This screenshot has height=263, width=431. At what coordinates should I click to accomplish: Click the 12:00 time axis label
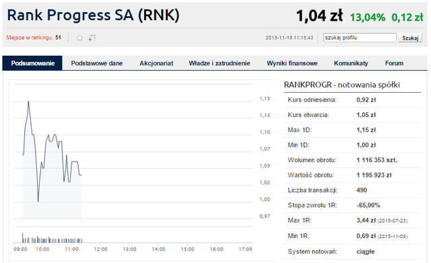pyautogui.click(x=100, y=250)
